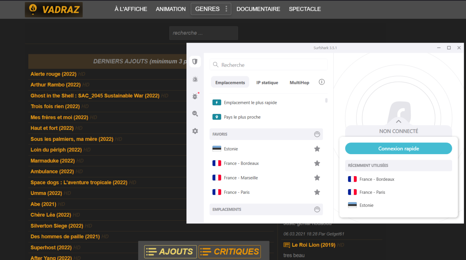Screen dimensions: 466x260
Task: Open Chère Léa (2022) link
Action: [51, 215]
